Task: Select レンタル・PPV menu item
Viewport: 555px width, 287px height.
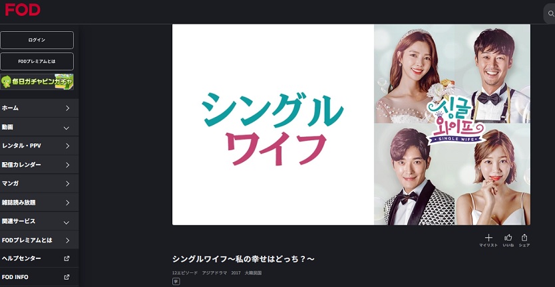Action: [x=39, y=145]
